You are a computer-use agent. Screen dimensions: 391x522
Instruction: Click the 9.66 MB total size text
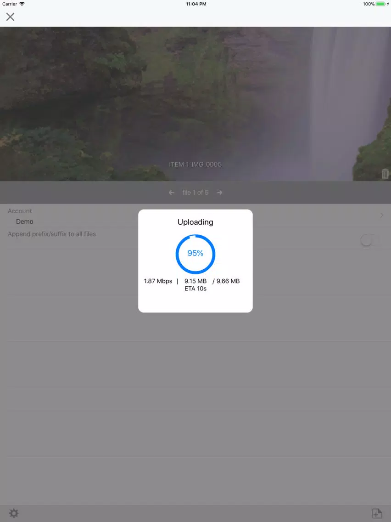point(228,281)
